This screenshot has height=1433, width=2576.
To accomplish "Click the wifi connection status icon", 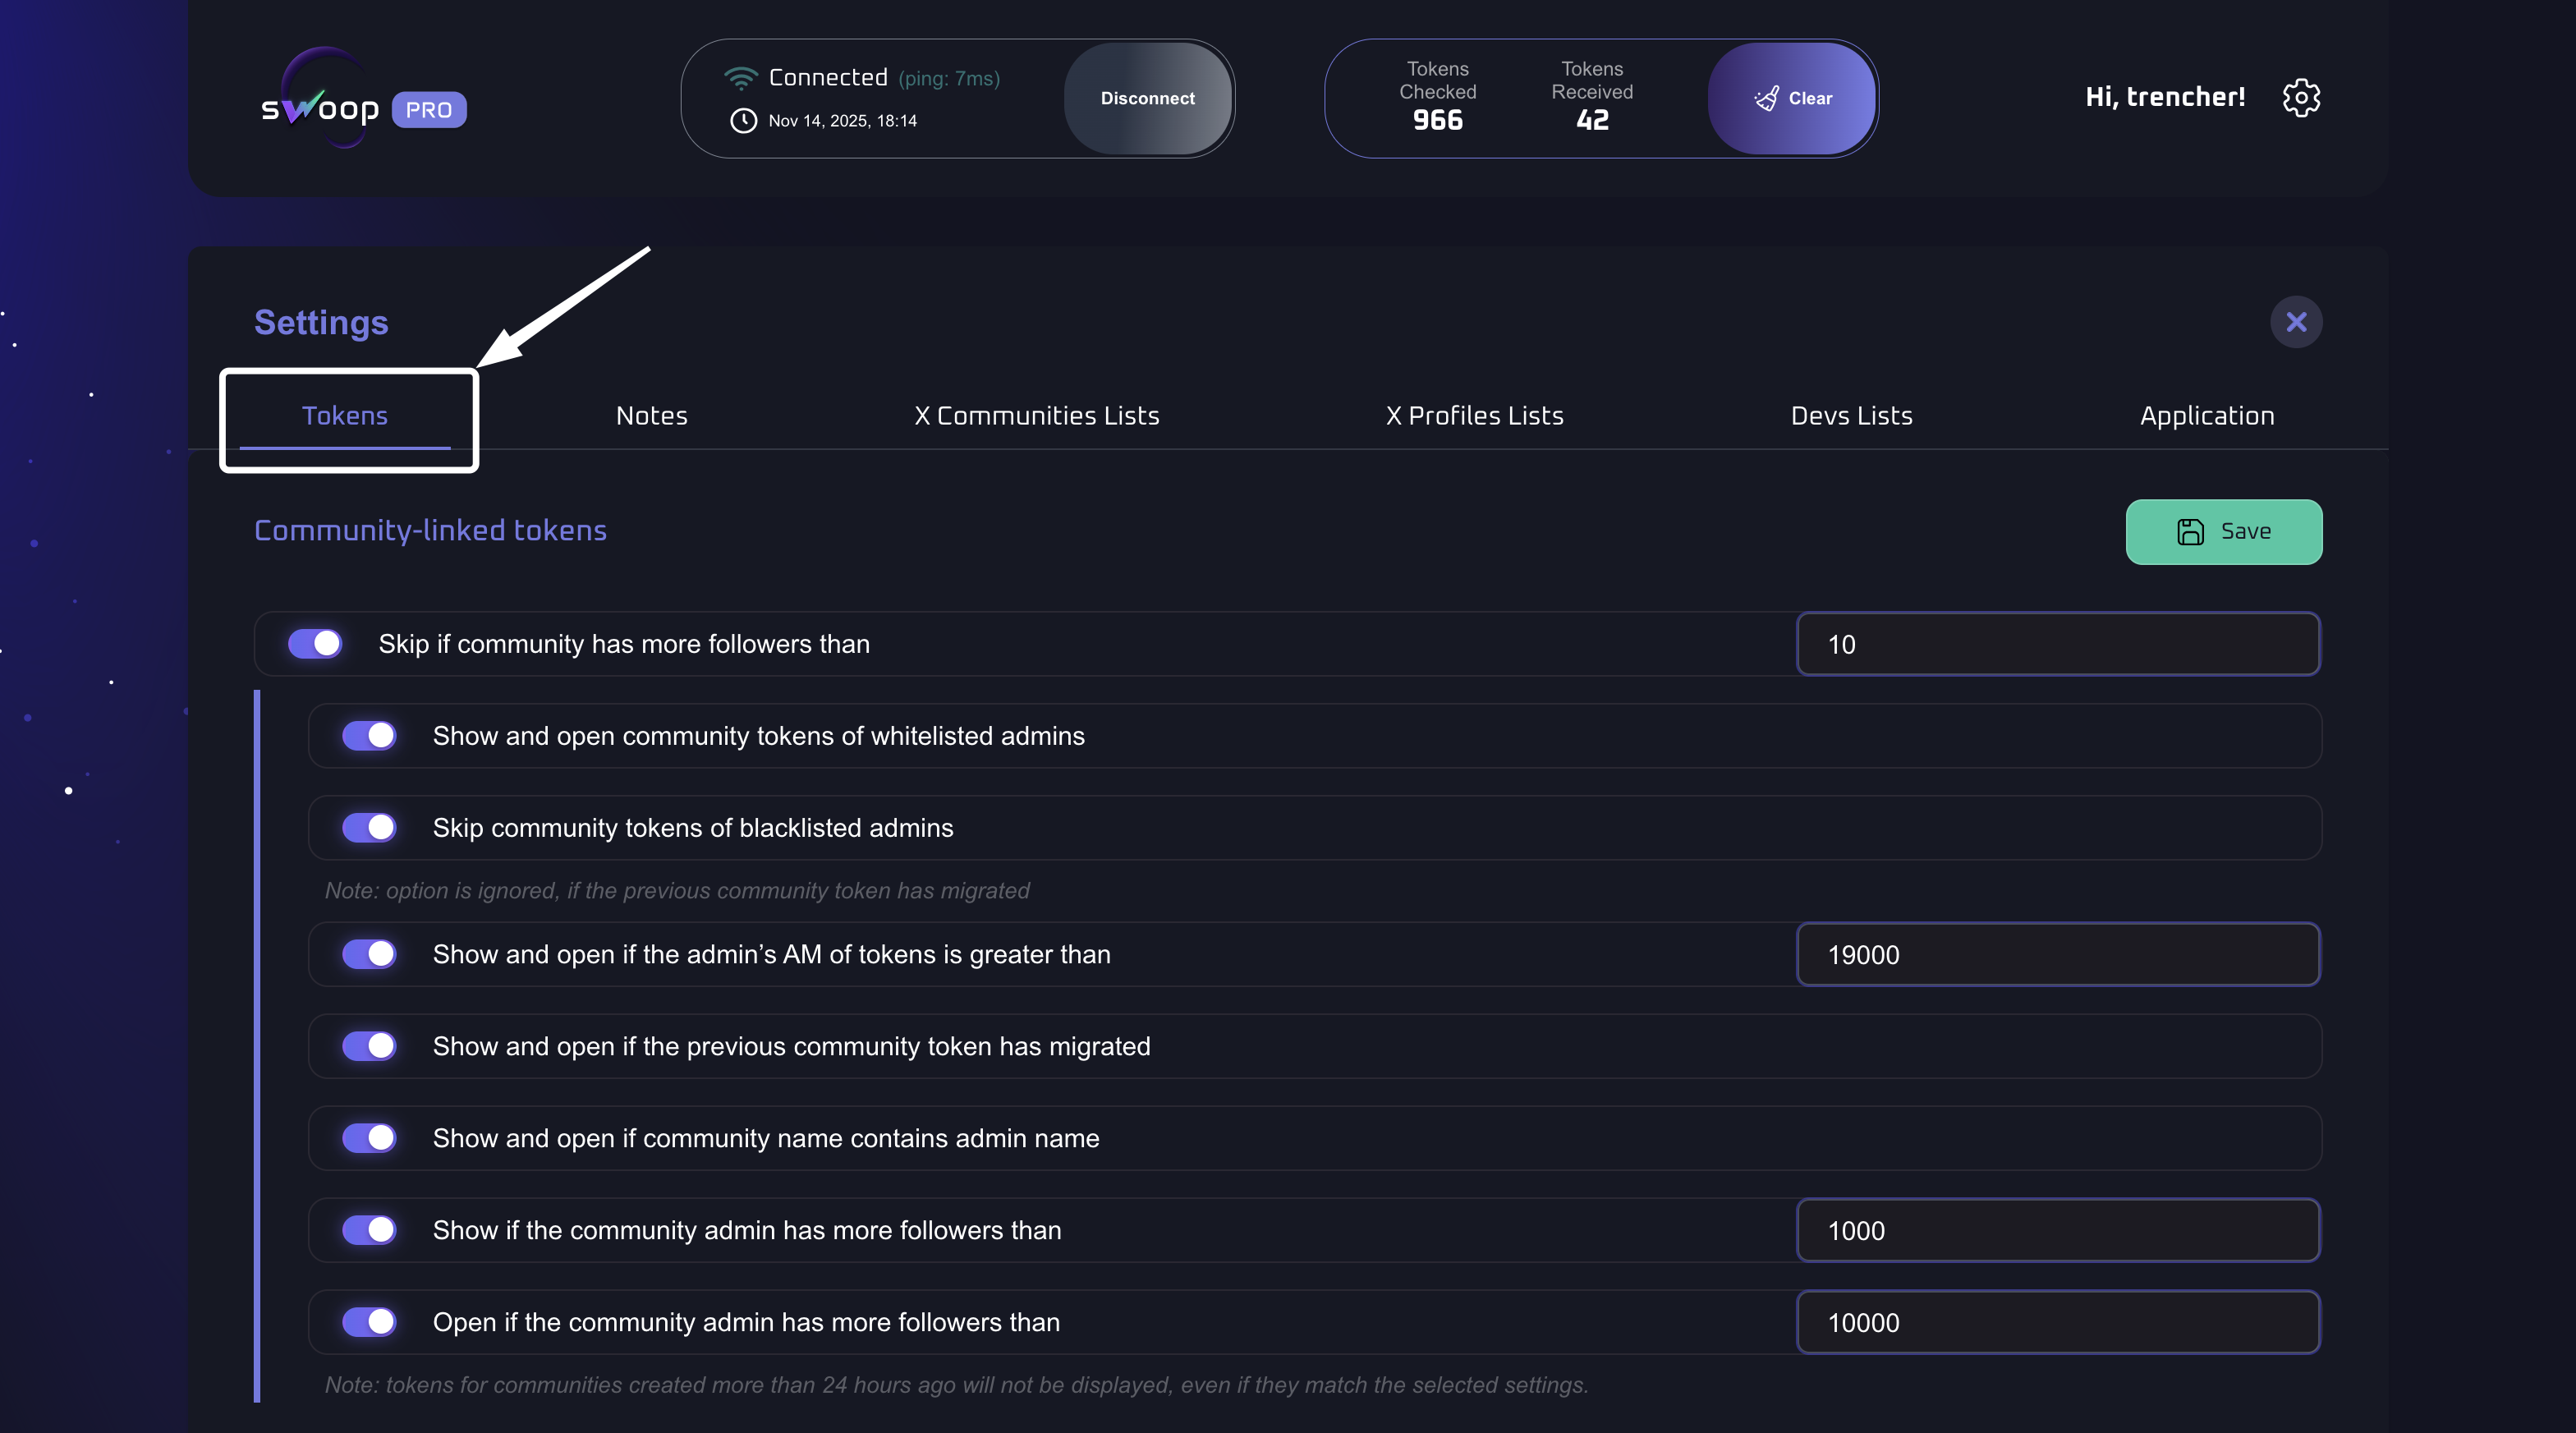I will click(740, 77).
